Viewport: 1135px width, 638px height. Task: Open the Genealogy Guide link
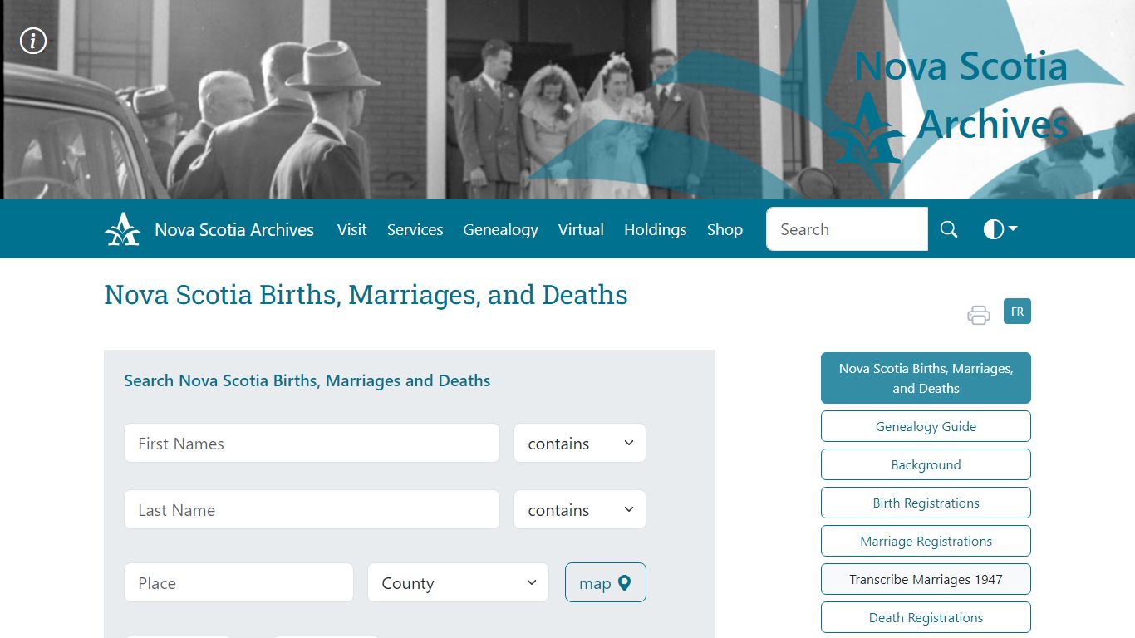pyautogui.click(x=926, y=426)
